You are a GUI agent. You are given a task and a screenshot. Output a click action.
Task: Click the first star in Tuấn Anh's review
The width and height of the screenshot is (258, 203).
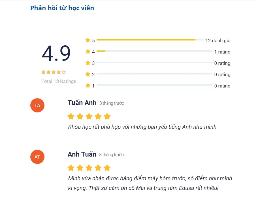(71, 116)
